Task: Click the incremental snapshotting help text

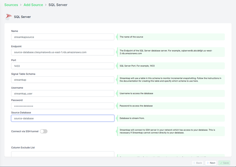Action: (170, 80)
